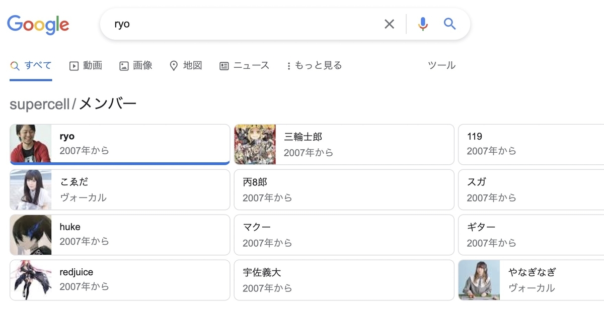Expand the もっと見る menu

[x=314, y=65]
